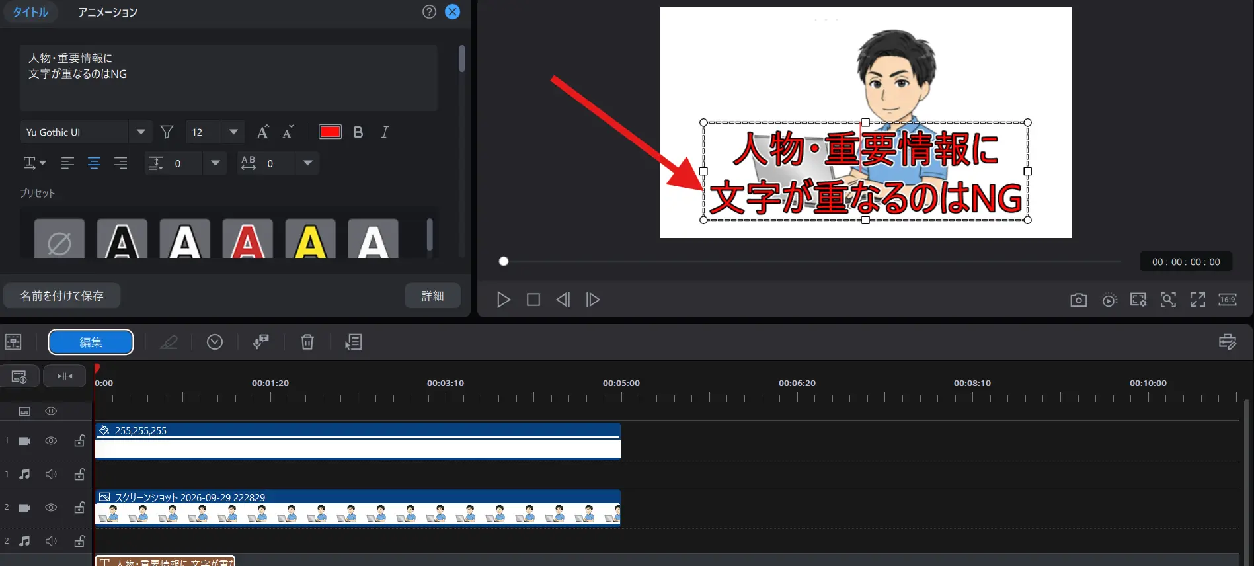The image size is (1254, 566).
Task: Take a snapshot of the preview
Action: coord(1078,300)
